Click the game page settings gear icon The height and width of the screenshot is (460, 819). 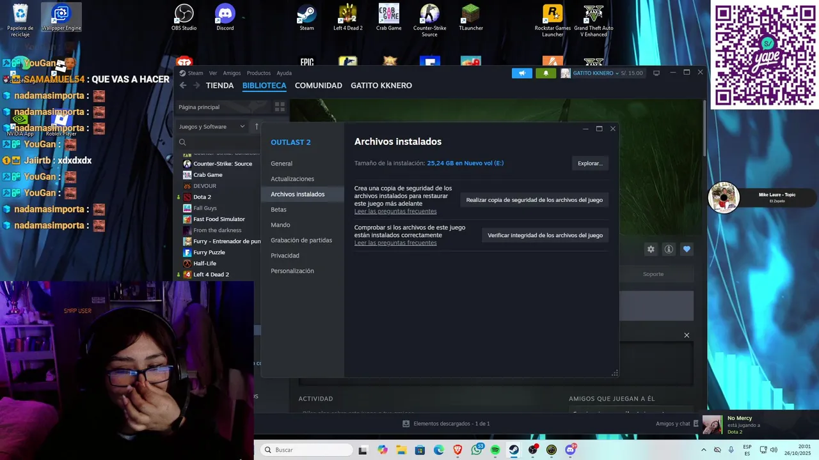click(x=651, y=249)
